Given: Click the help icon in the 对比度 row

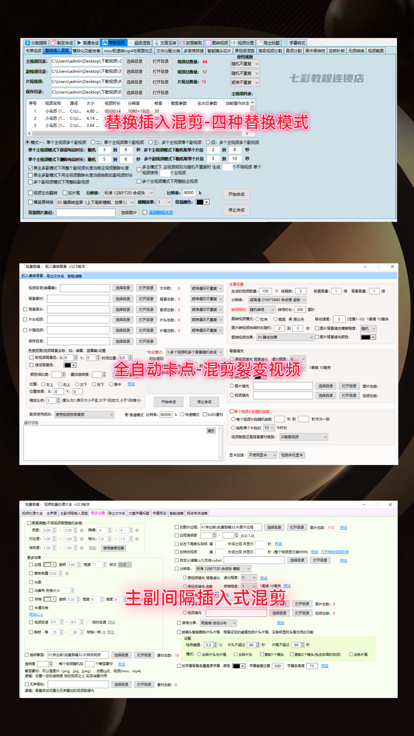Looking at the screenshot, I should (x=82, y=539).
